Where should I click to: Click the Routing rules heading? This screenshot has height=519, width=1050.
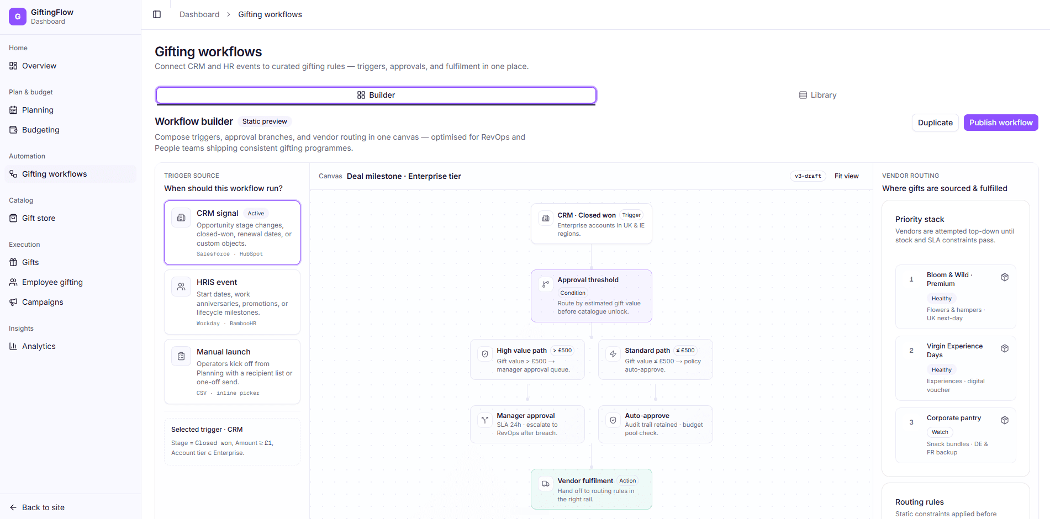(x=919, y=502)
